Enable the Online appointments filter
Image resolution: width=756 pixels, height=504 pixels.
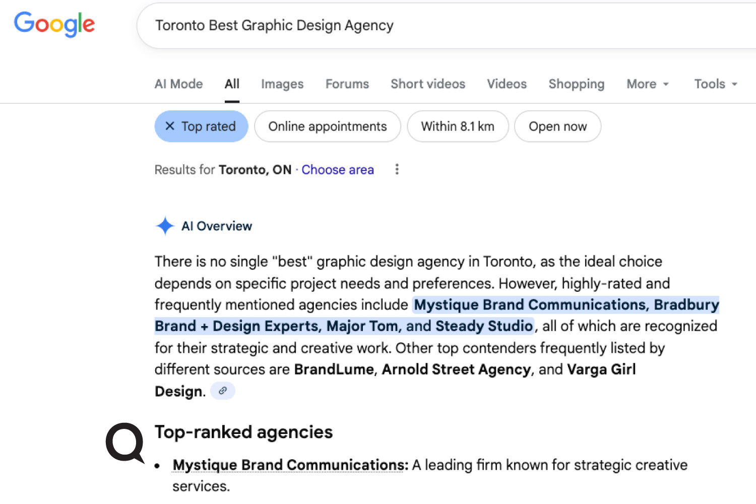(x=327, y=127)
